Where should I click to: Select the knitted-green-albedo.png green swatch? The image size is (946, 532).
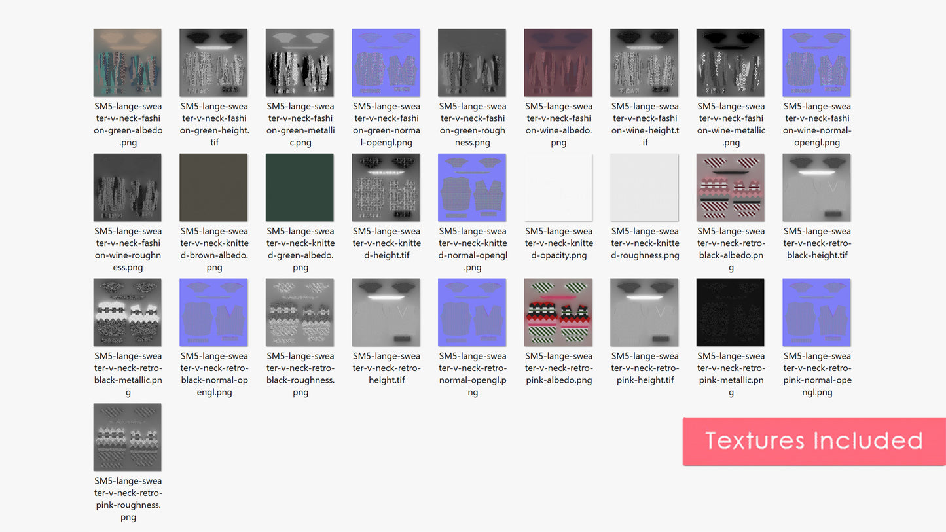(300, 188)
